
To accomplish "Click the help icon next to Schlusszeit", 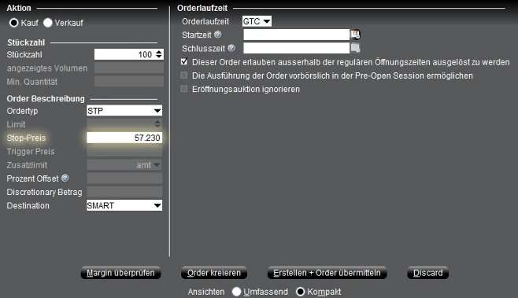I will click(231, 48).
